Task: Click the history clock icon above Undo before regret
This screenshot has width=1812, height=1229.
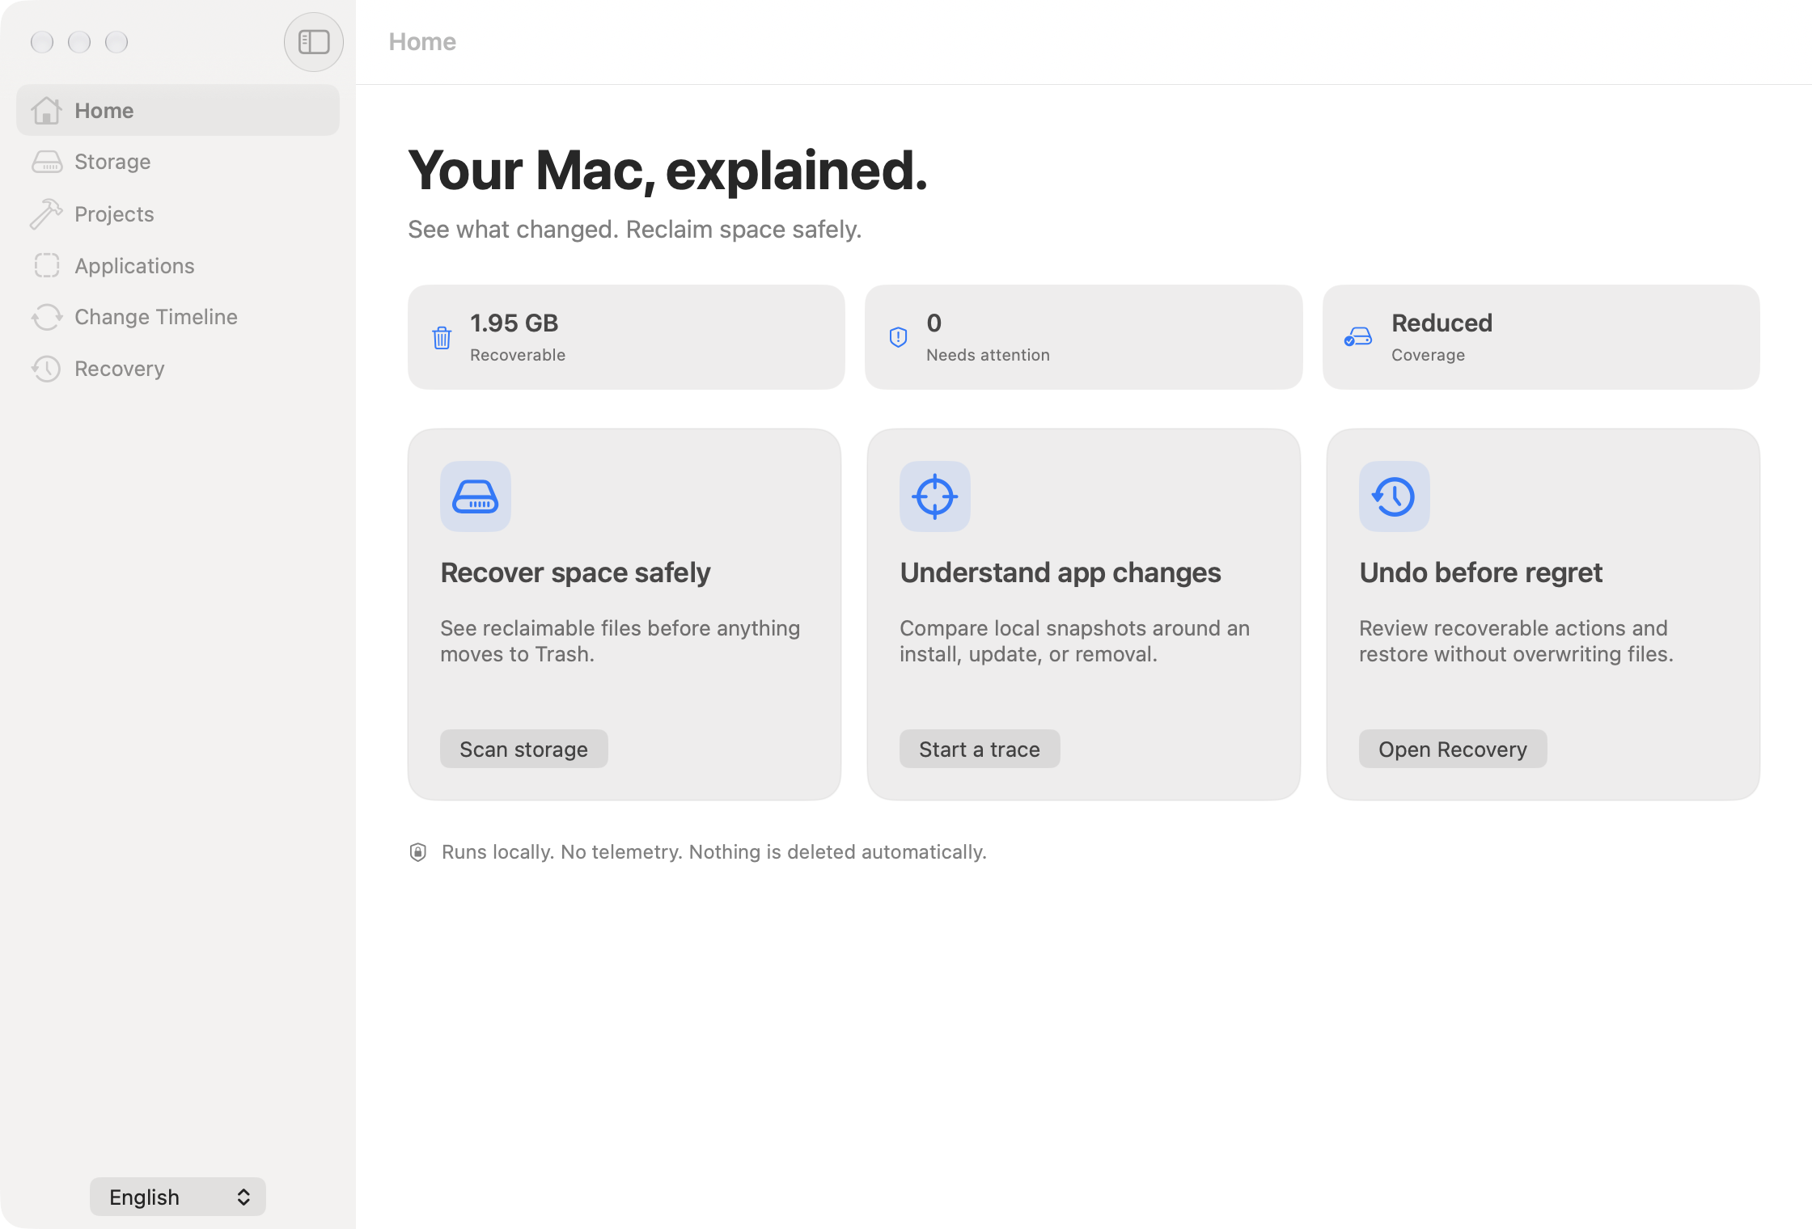Action: click(1395, 496)
